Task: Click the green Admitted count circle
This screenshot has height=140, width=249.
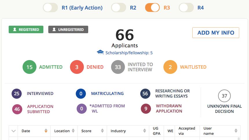Action: pyautogui.click(x=29, y=67)
